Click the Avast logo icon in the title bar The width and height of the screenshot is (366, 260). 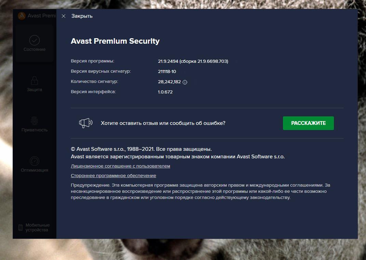click(x=22, y=16)
